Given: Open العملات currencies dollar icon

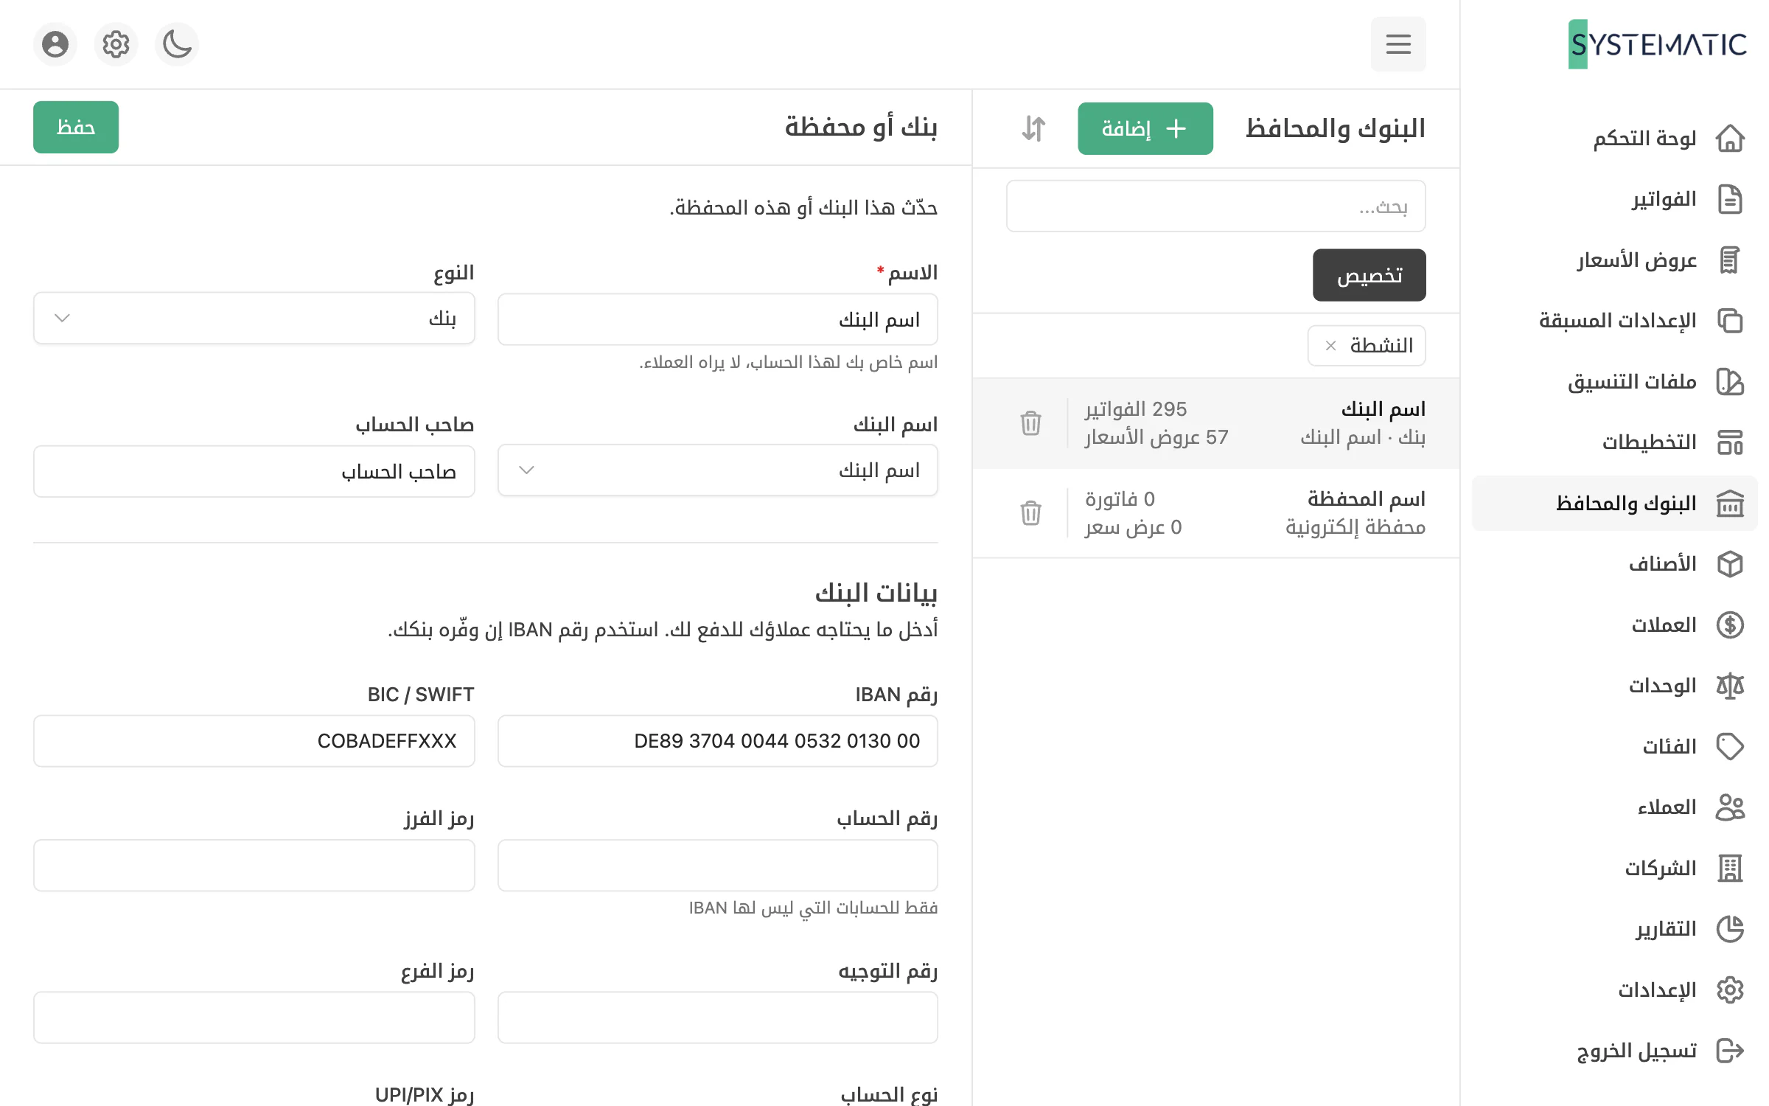Looking at the screenshot, I should coord(1729,625).
